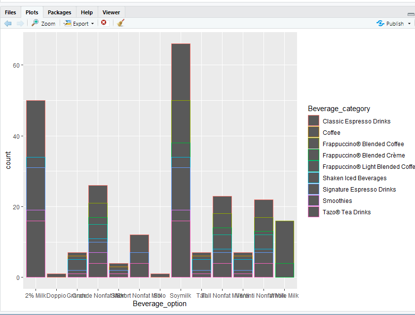The image size is (415, 315).
Task: Minimize the plots pane
Action: [411, 14]
